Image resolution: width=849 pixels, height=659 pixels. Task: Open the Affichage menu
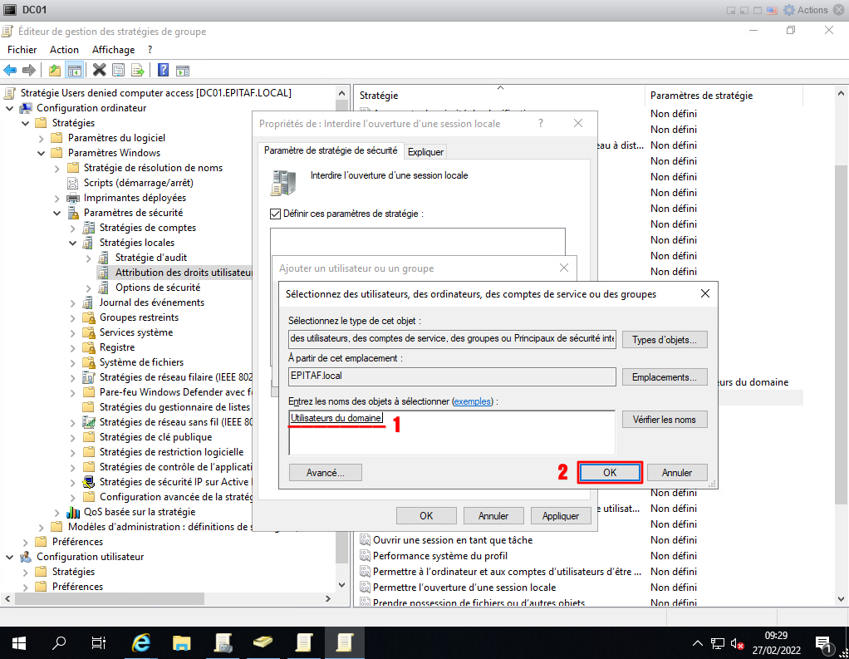click(113, 50)
